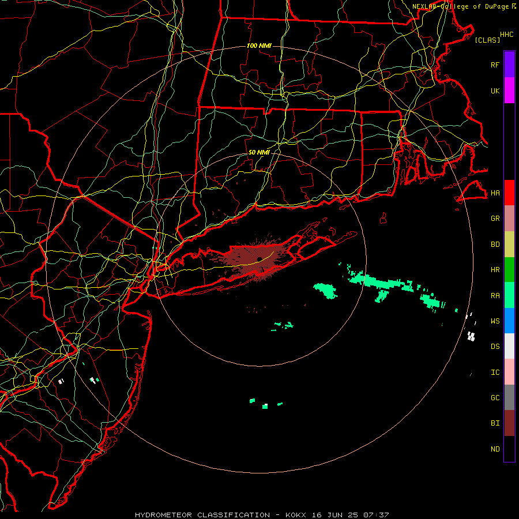The width and height of the screenshot is (519, 519).
Task: Click the DS white legend swatch
Action: [509, 346]
